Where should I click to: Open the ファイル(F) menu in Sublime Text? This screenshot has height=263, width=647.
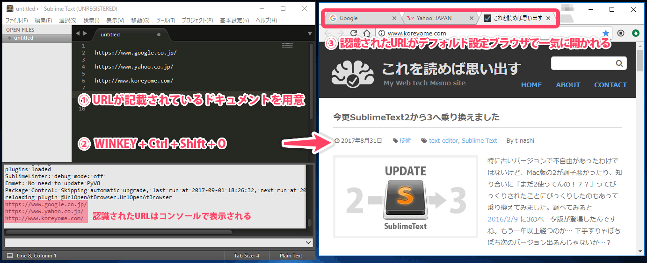coord(16,21)
